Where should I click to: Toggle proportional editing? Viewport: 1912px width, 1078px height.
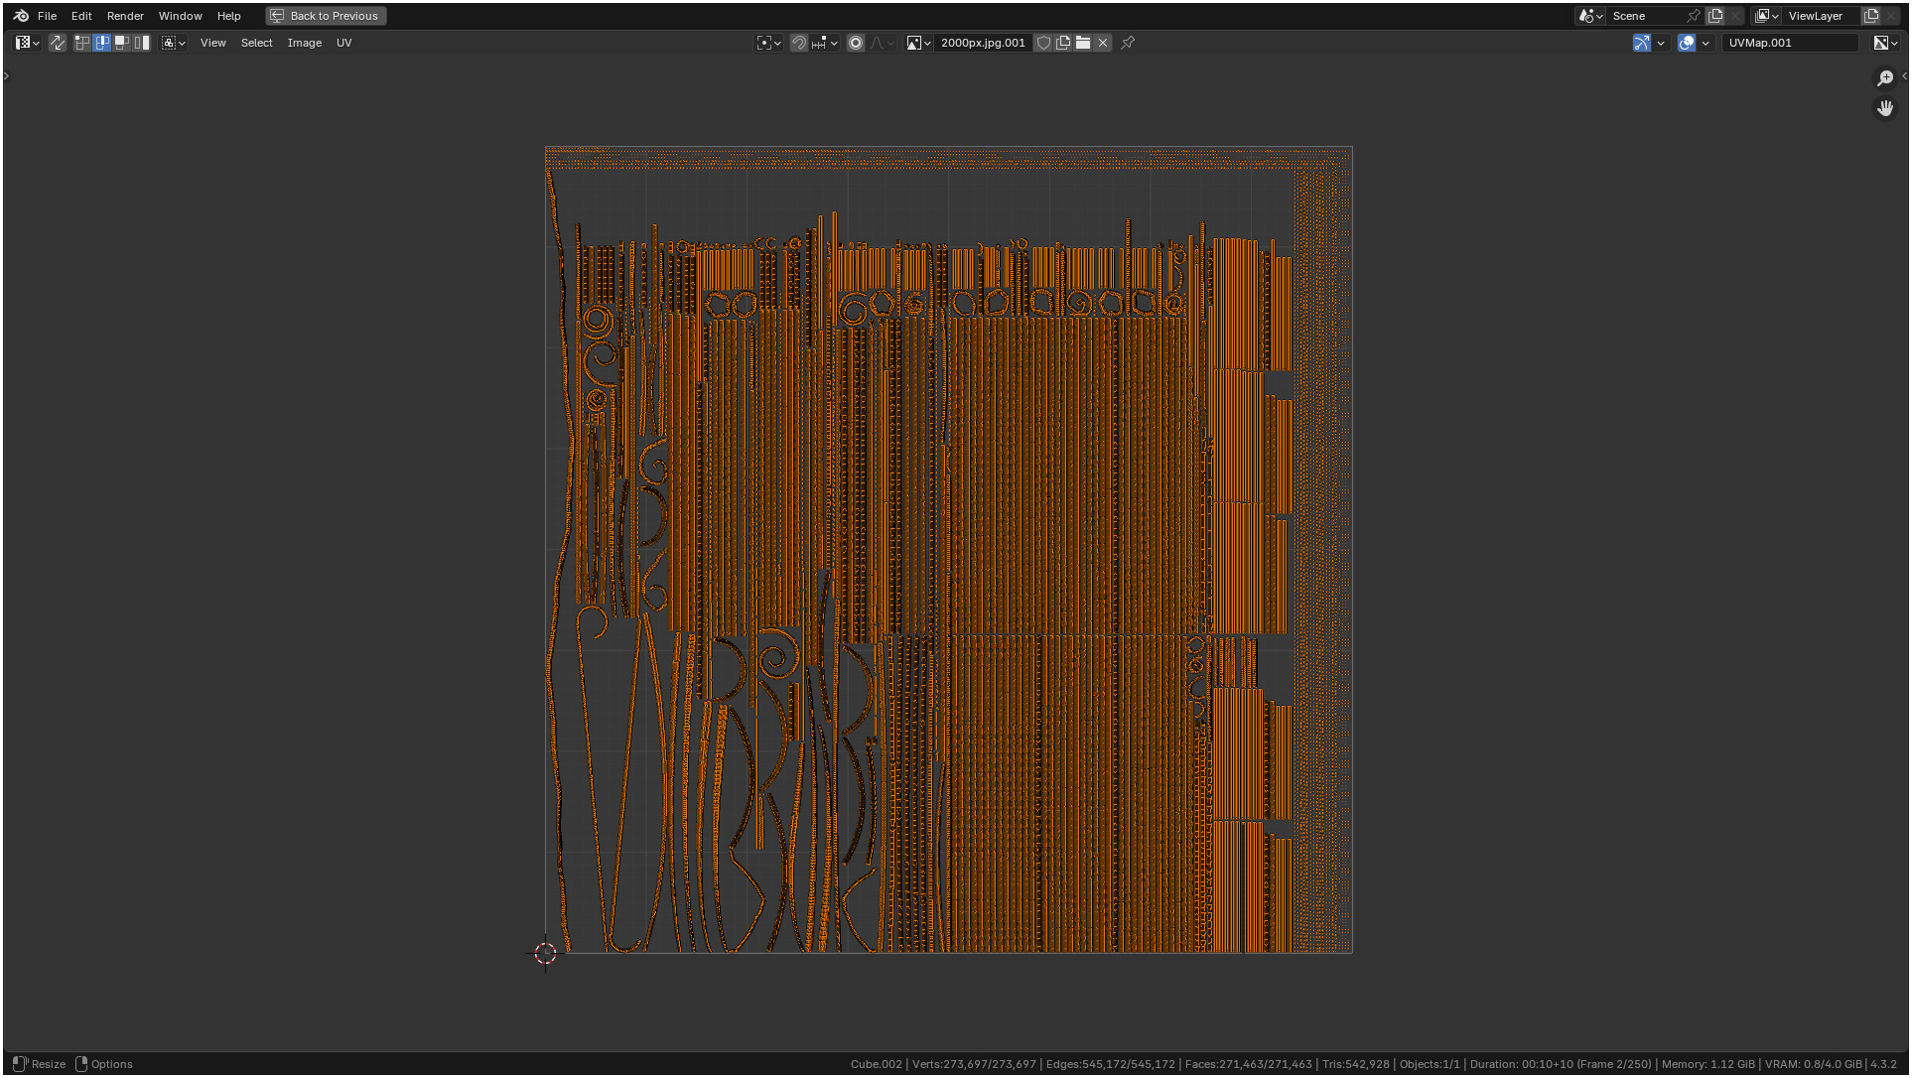(x=856, y=43)
